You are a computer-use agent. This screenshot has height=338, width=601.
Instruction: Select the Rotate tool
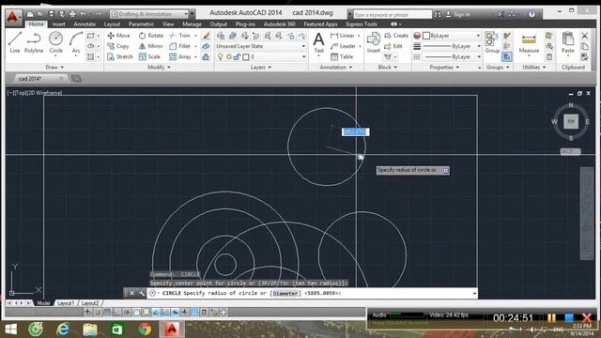coord(151,36)
